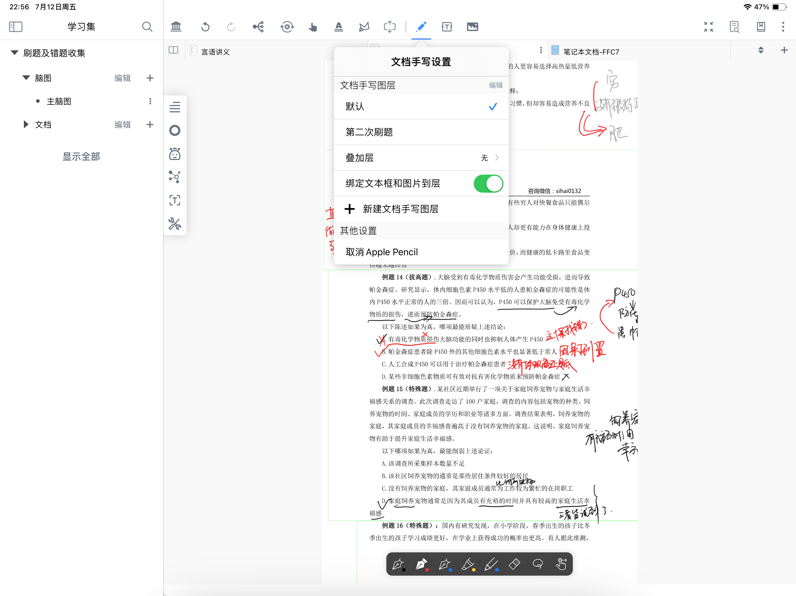Open the node graph icon in side toolbar

coord(175,177)
